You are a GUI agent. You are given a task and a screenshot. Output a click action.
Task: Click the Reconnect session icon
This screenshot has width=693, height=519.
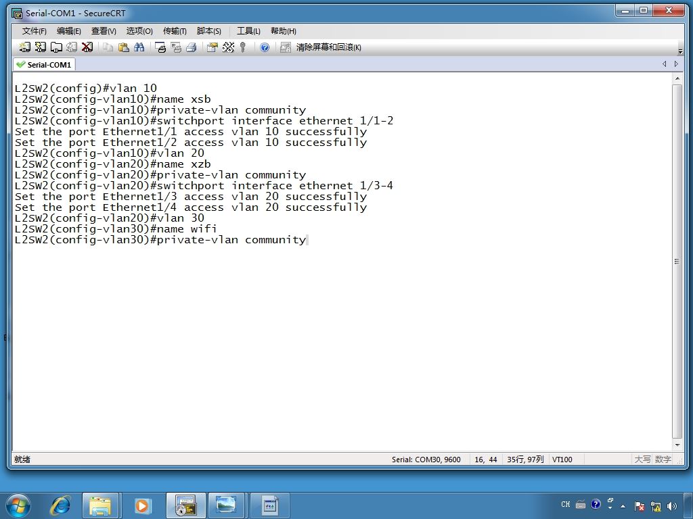tap(72, 47)
